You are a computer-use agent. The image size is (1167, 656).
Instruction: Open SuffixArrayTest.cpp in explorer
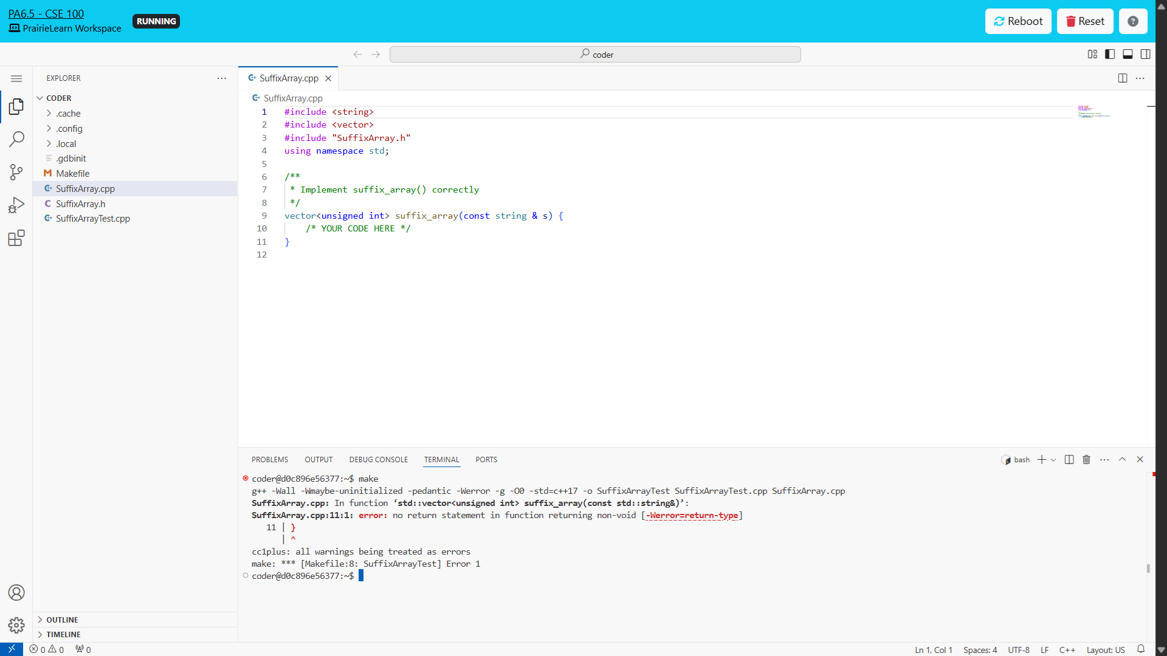pos(135,219)
